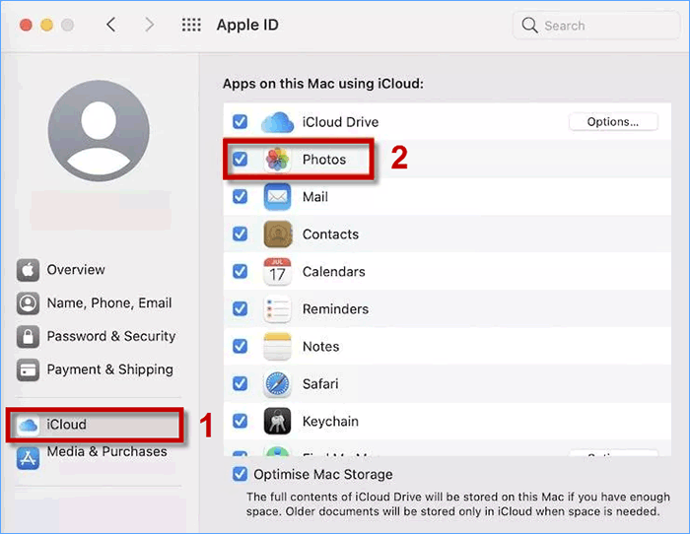Click the Calendars icon showing 17
Image resolution: width=690 pixels, height=534 pixels.
click(x=277, y=271)
